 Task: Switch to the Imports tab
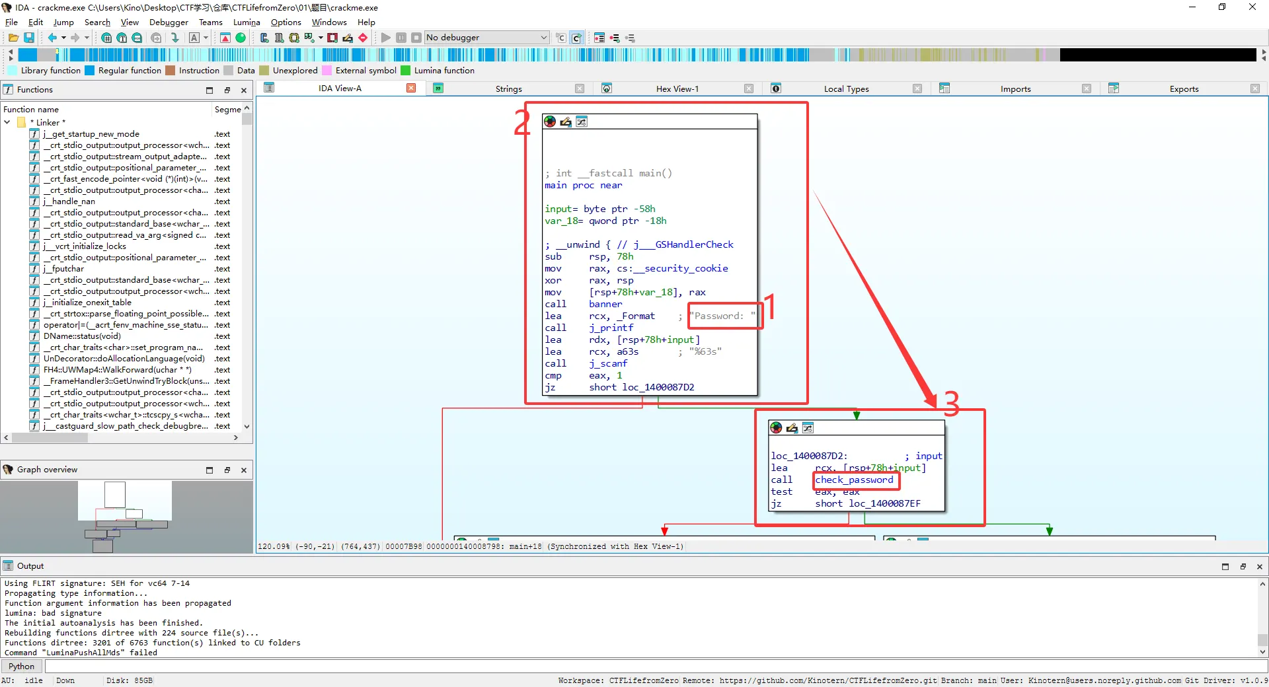tap(1015, 89)
